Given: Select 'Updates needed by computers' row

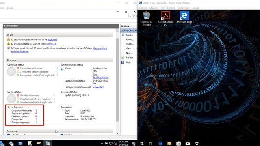Looking at the screenshot, I should pos(36,99).
